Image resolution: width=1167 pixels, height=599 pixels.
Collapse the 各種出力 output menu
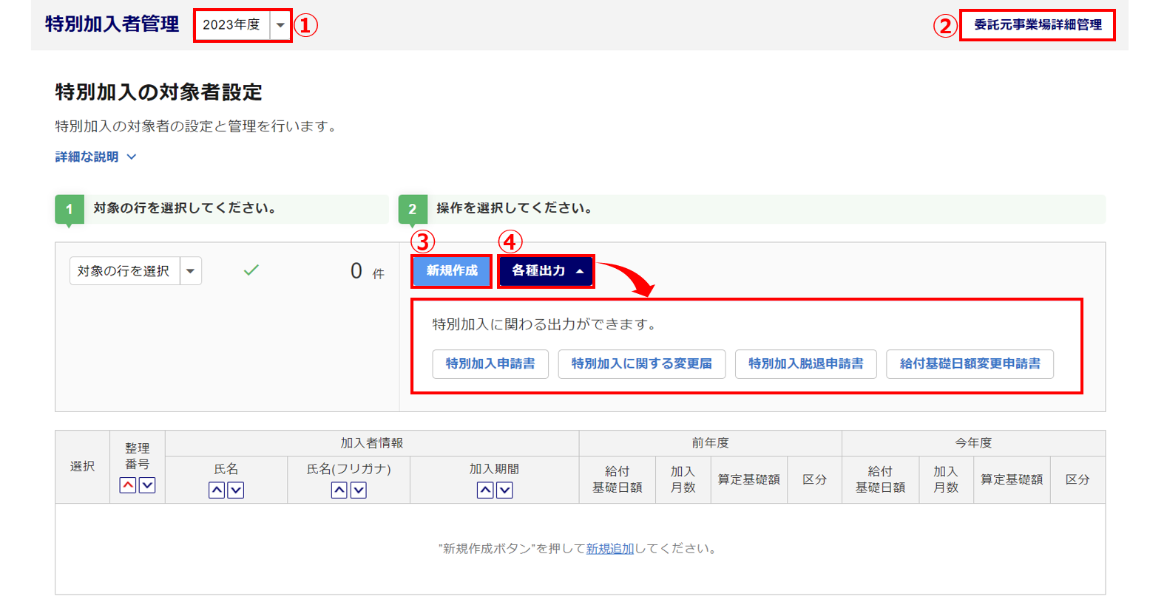547,271
